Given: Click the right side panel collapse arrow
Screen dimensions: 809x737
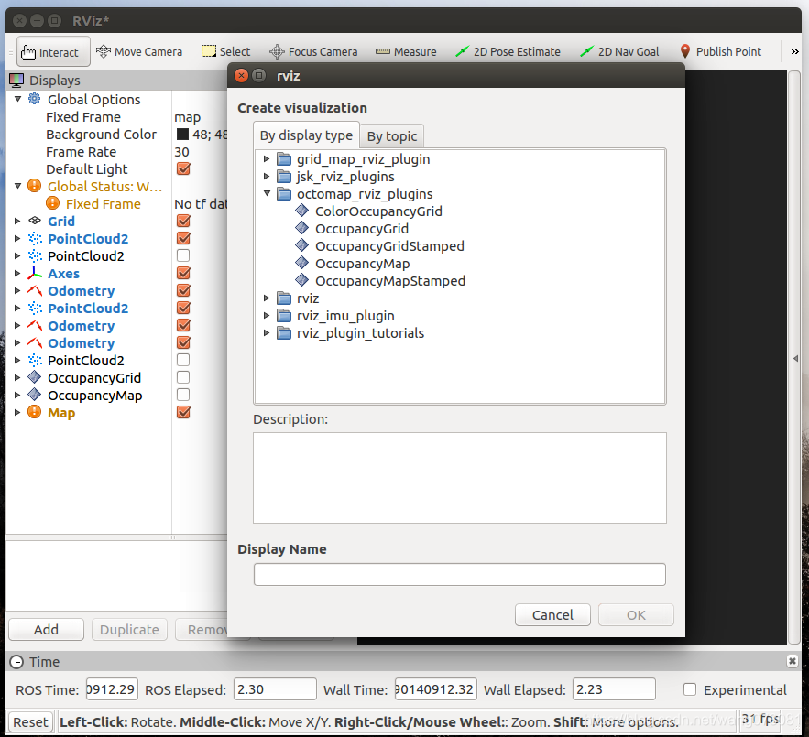Looking at the screenshot, I should pos(795,358).
